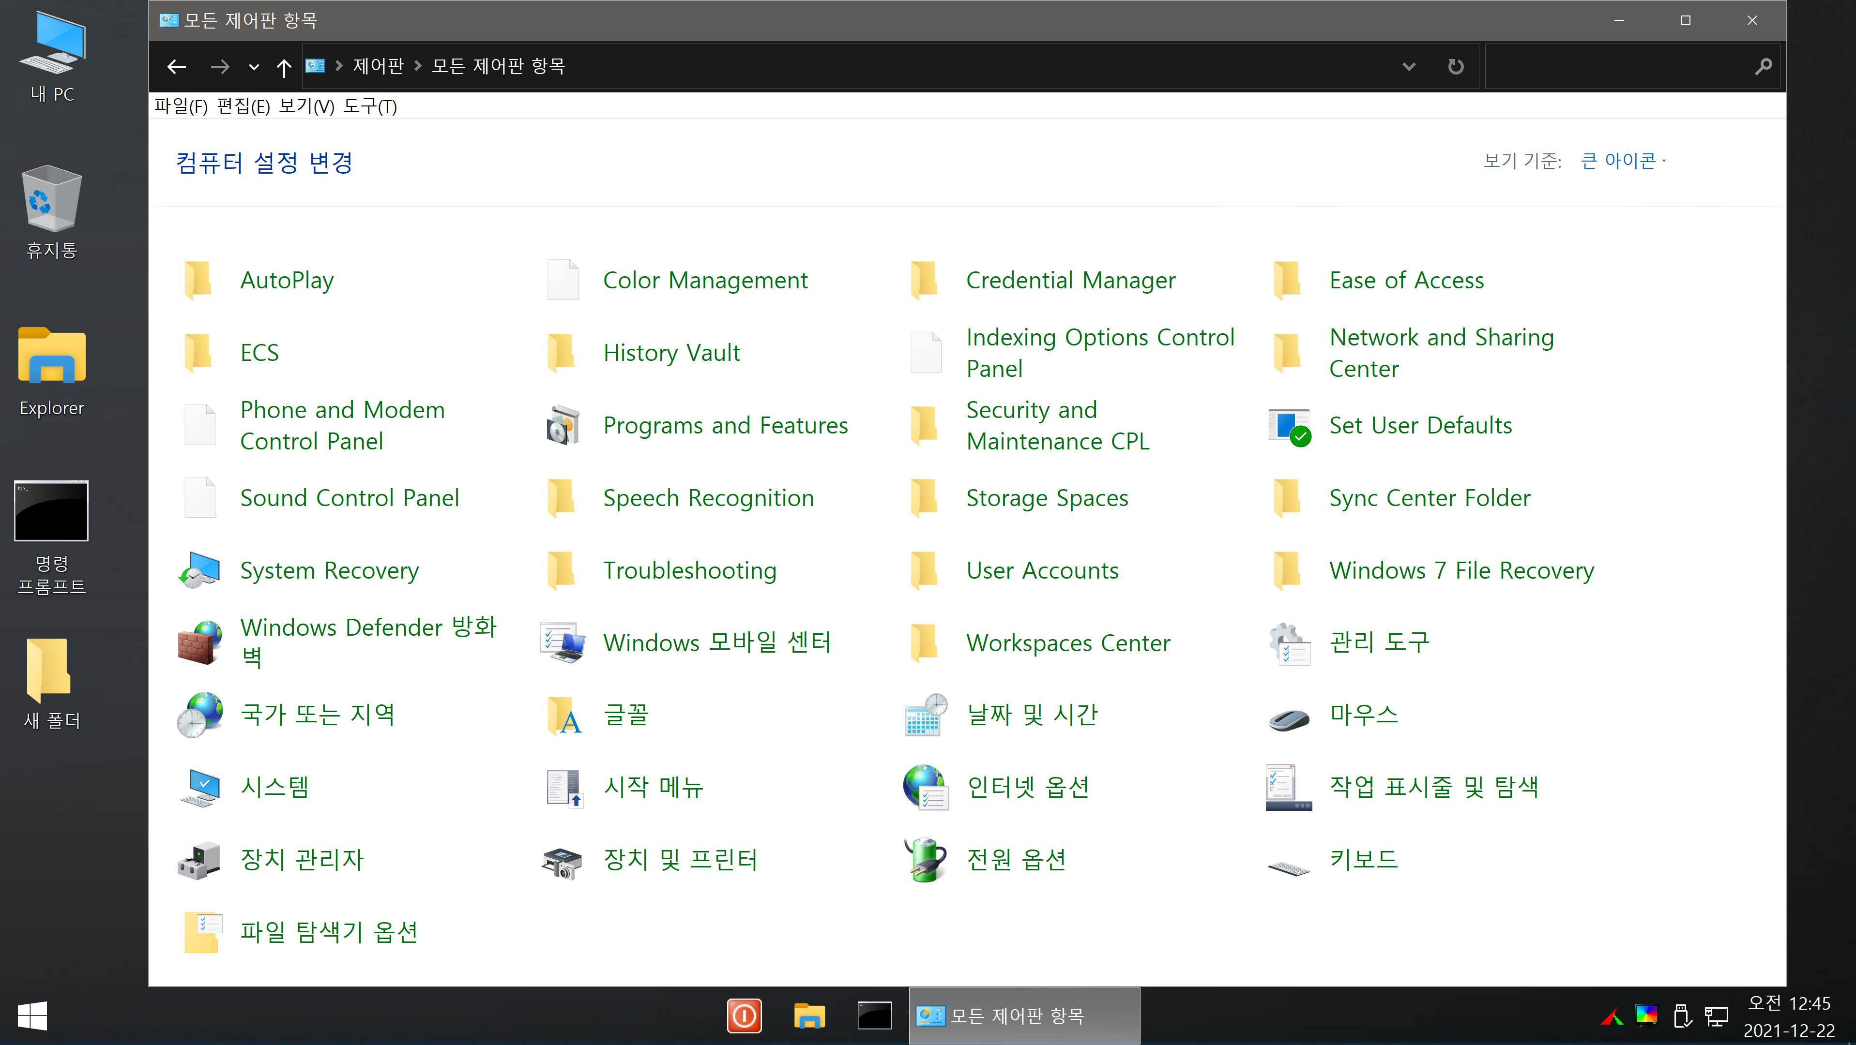1856x1045 pixels.
Task: Open AutoPlay link
Action: point(287,280)
